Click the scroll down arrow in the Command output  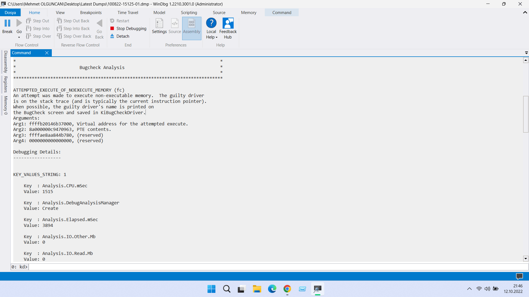coord(525,258)
